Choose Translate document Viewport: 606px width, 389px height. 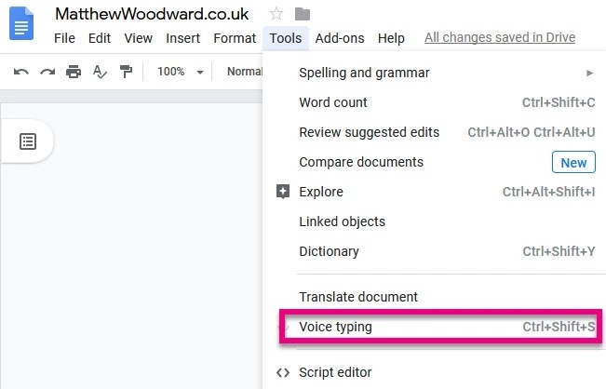pyautogui.click(x=434, y=297)
